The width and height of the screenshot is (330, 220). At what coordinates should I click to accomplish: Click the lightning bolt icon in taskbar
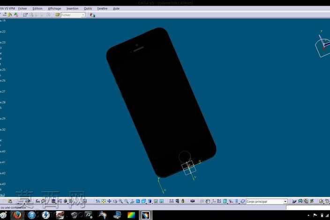(x=45, y=215)
